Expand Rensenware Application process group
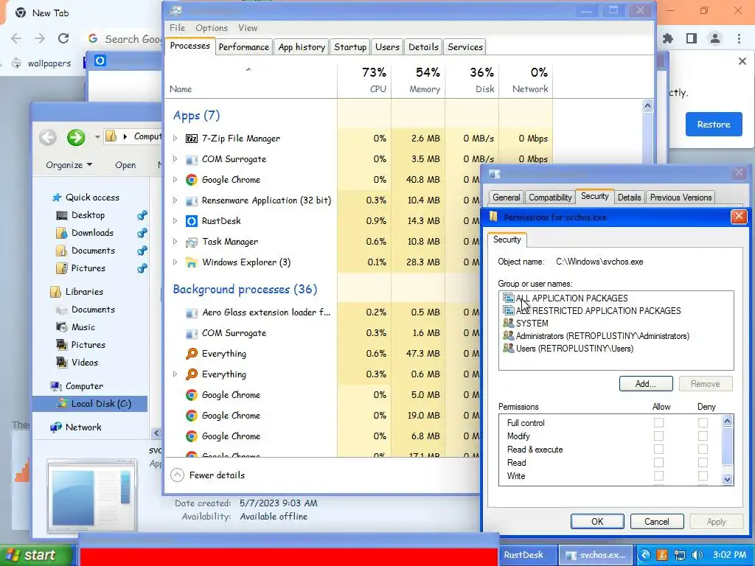755x566 pixels. pyautogui.click(x=175, y=200)
